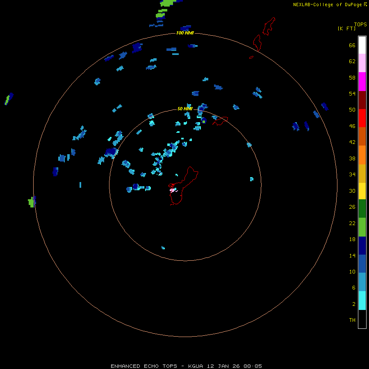Viewport: 369px width, 369px height.
Task: Select the gold legend color swatch
Action: [x=362, y=173]
